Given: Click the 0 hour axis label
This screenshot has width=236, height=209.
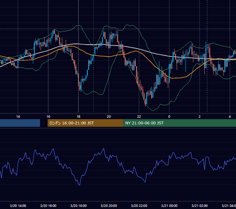Looking at the screenshot, I should pyautogui.click(x=169, y=117).
